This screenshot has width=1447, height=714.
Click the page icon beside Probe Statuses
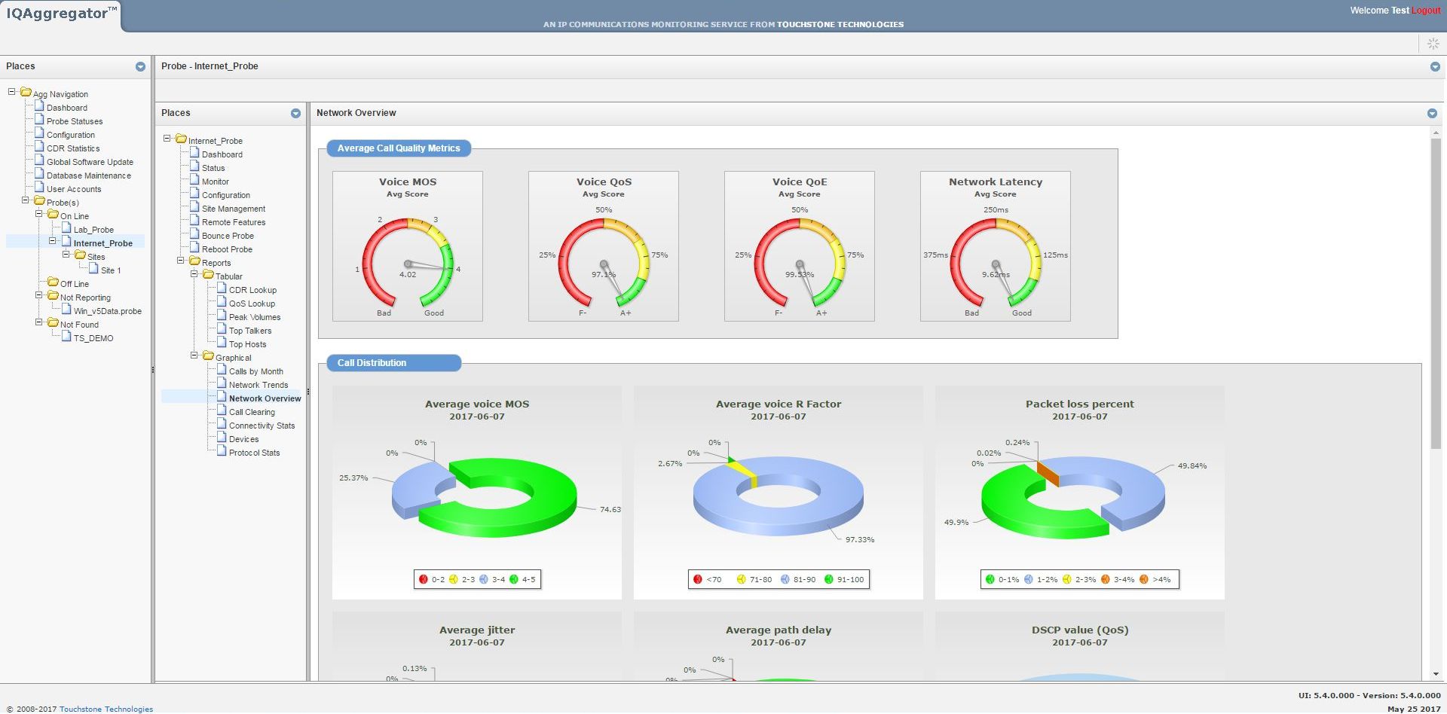point(39,120)
